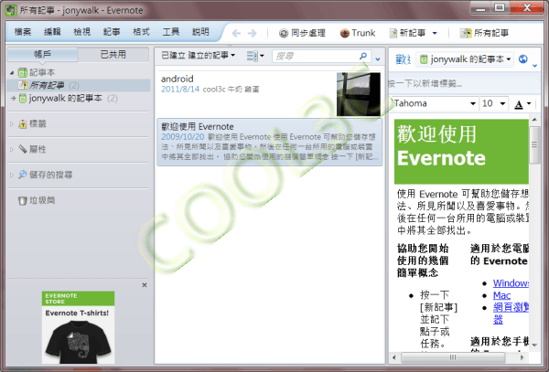
Task: Expand the 標籤 section
Action: tap(12, 123)
